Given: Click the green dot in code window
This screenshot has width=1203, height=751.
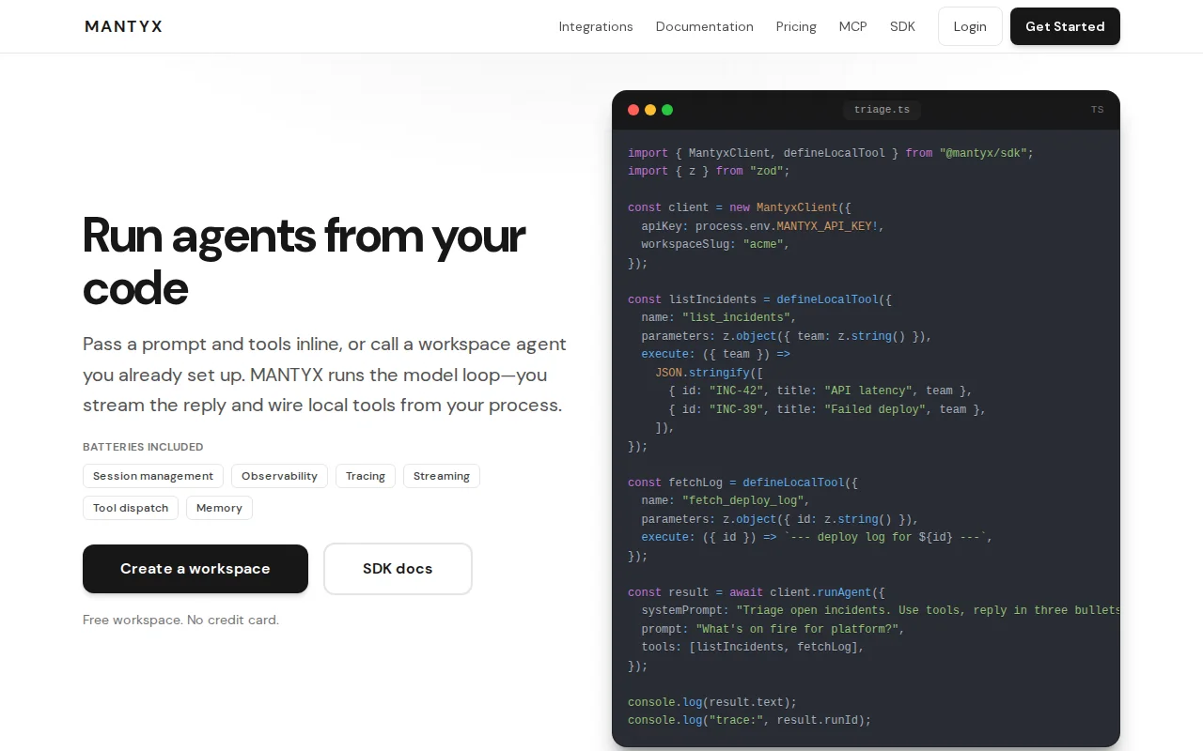Looking at the screenshot, I should (x=667, y=110).
